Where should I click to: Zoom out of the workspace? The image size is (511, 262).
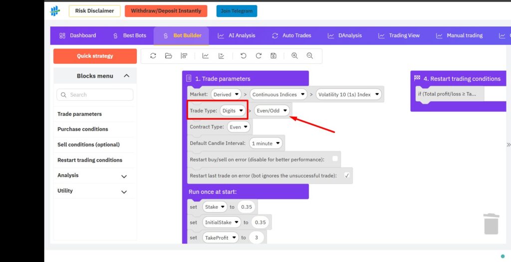coord(310,56)
